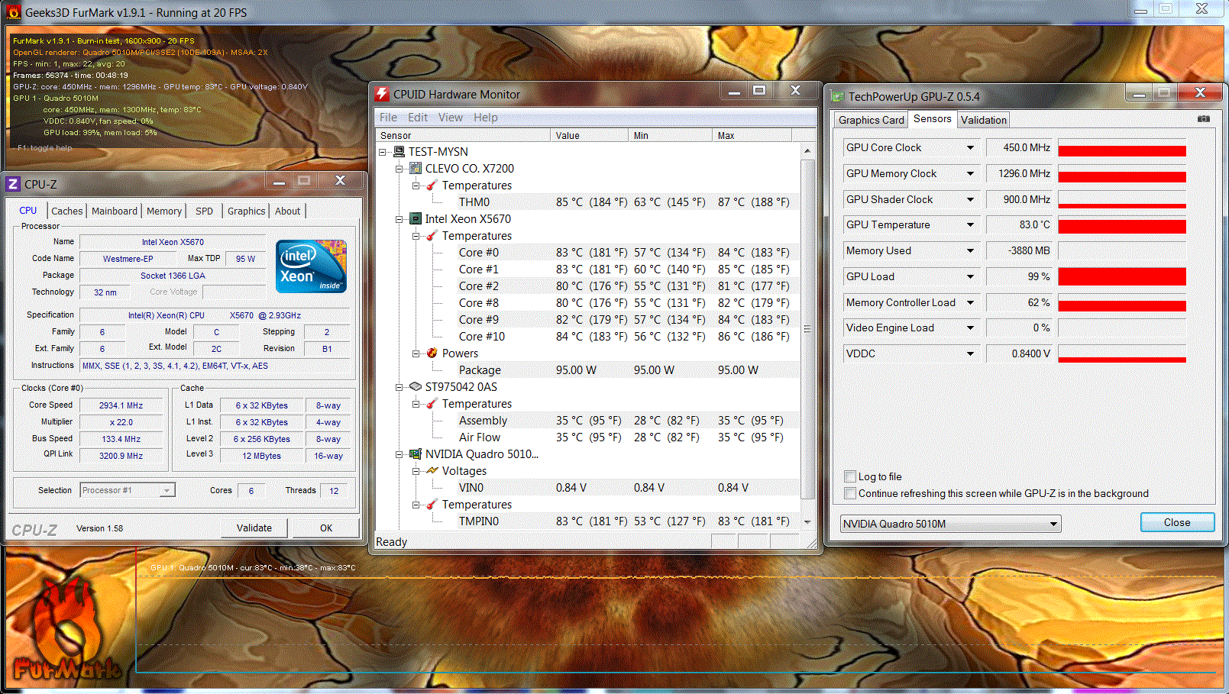Image resolution: width=1229 pixels, height=694 pixels.
Task: Click the CPUID Hardware Monitor title bar icon
Action: point(382,94)
